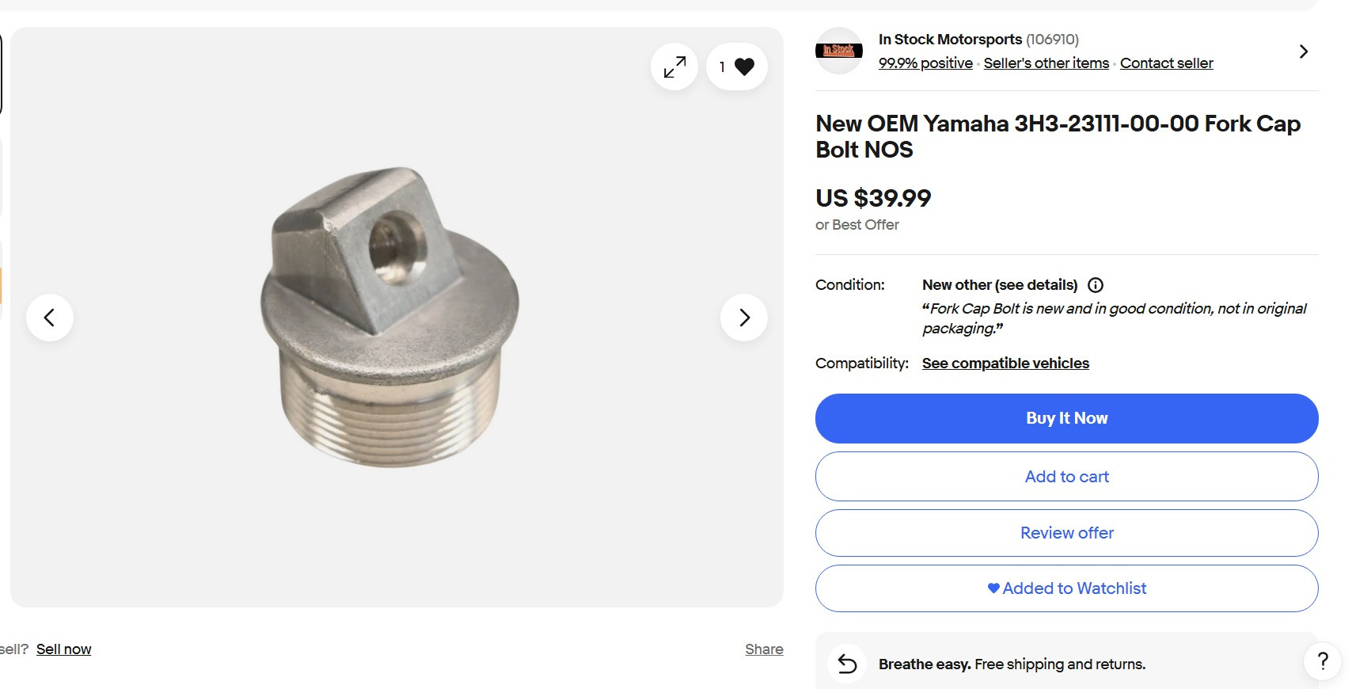Image resolution: width=1356 pixels, height=689 pixels.
Task: Open Contact seller
Action: point(1166,63)
